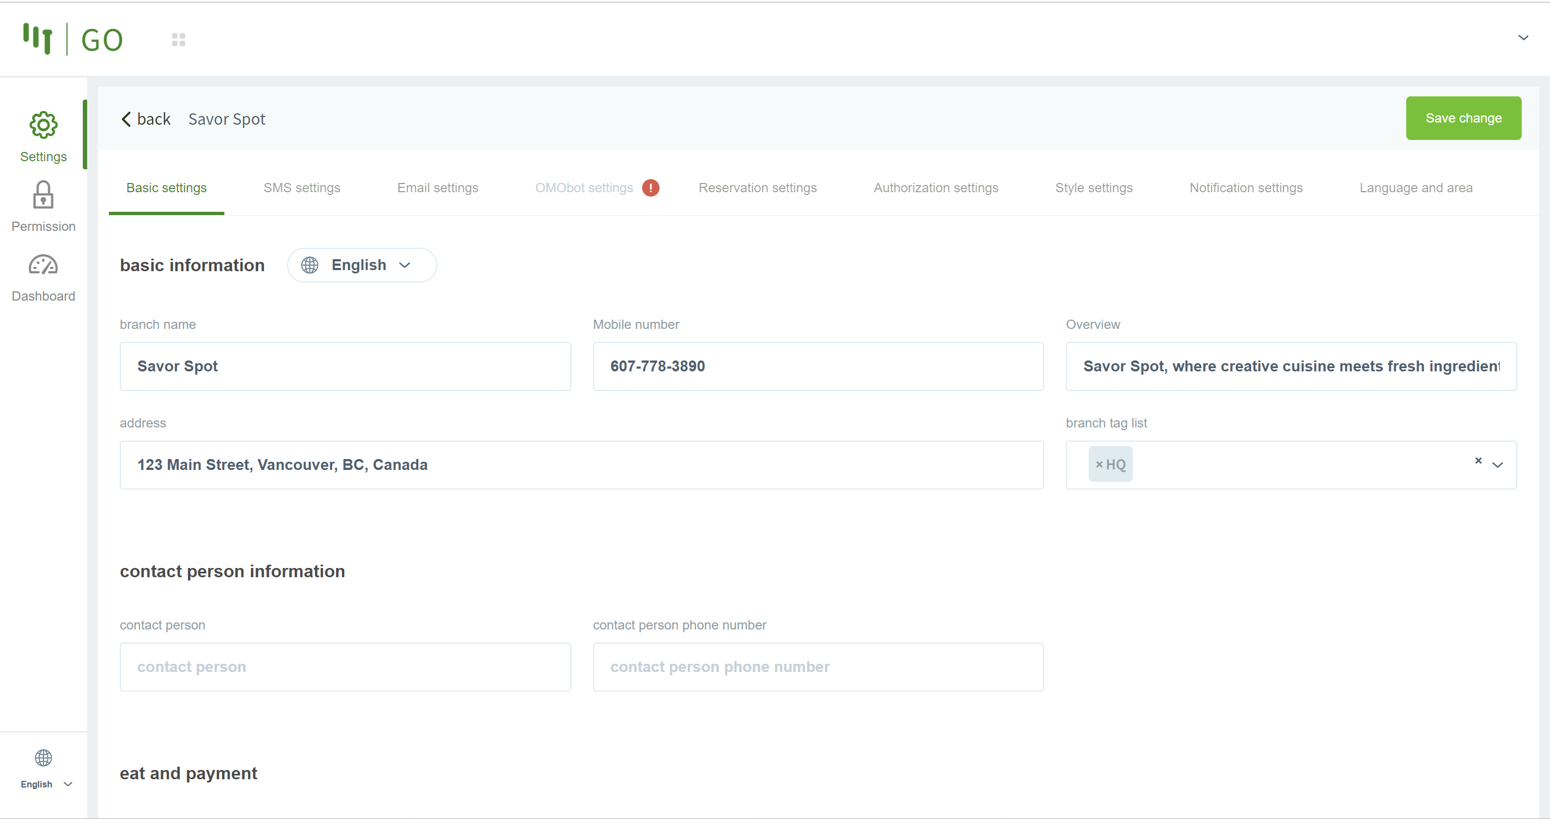Switch to Reservation settings tab
The width and height of the screenshot is (1550, 819).
pos(757,188)
